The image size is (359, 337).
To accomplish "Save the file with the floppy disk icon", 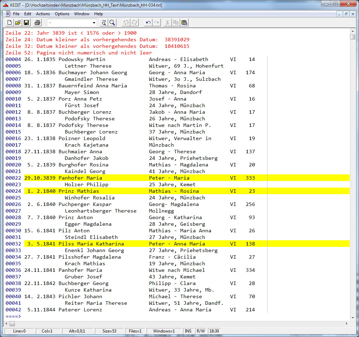I will tap(26, 23).
